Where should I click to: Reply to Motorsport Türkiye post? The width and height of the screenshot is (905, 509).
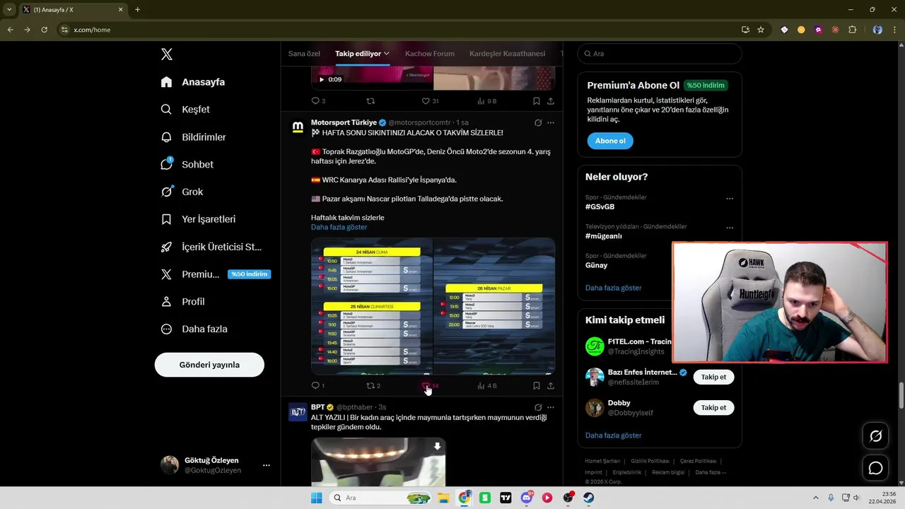[x=317, y=386]
